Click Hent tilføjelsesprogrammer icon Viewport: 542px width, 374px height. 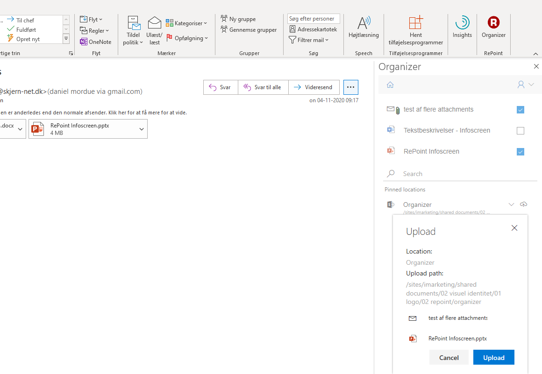(415, 22)
